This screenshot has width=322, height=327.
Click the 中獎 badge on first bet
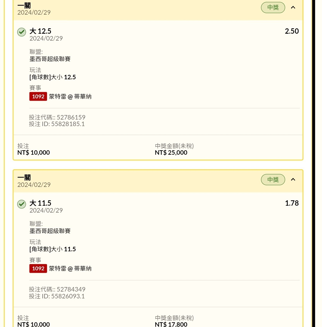point(273,7)
